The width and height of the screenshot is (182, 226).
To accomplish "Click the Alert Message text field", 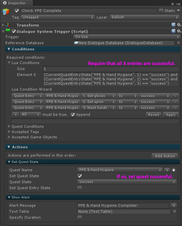I will 123,205.
